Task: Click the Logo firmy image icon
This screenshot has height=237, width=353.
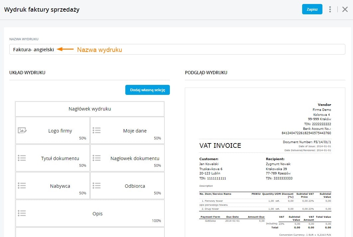Action: coord(22,130)
